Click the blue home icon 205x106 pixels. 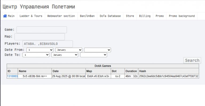(x=5, y=16)
